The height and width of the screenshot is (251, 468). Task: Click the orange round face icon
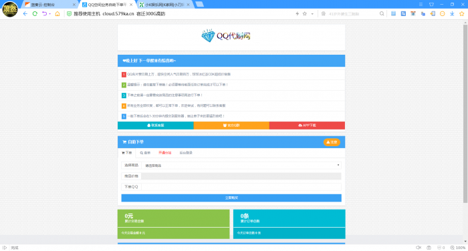click(443, 14)
